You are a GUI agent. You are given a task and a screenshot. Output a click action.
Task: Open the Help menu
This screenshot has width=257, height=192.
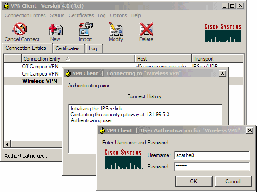(136, 15)
